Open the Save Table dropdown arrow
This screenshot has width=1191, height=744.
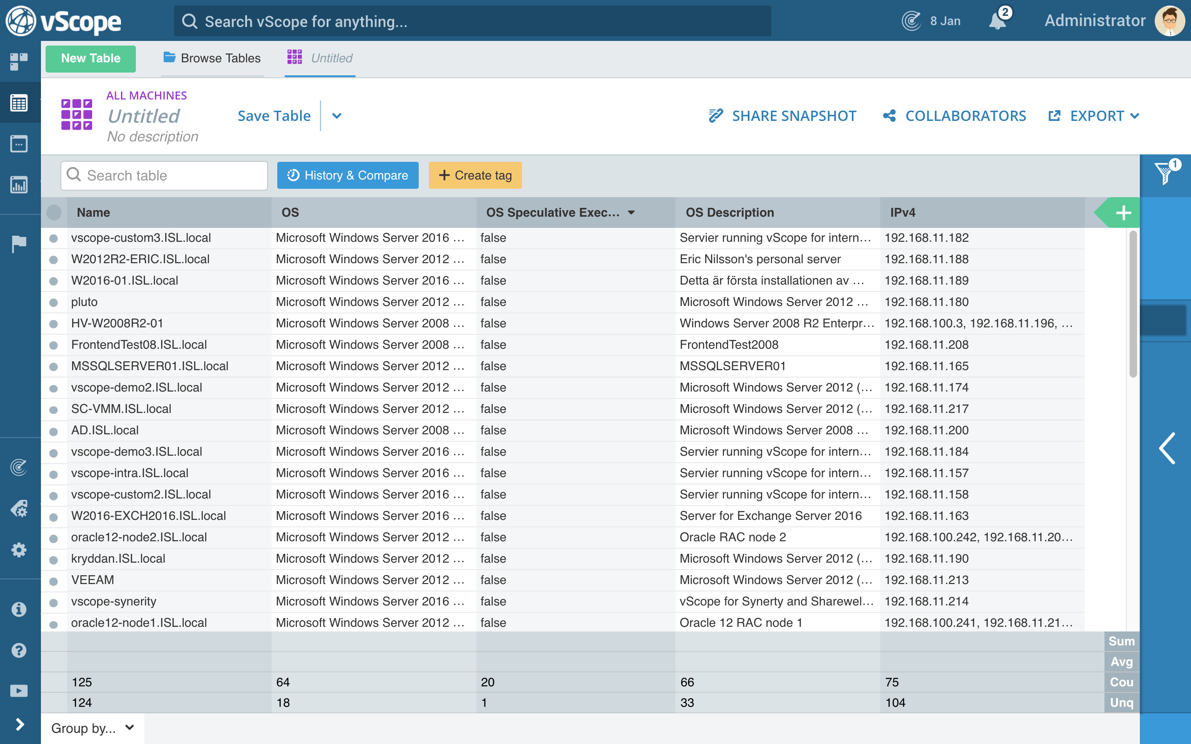337,116
